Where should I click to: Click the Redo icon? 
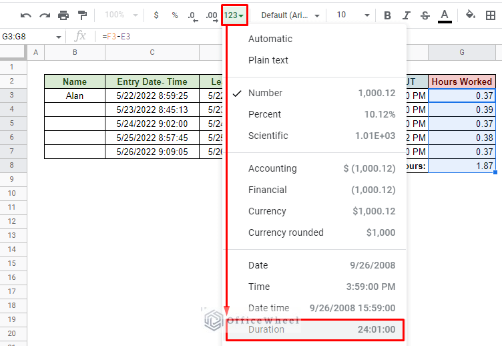pos(45,15)
